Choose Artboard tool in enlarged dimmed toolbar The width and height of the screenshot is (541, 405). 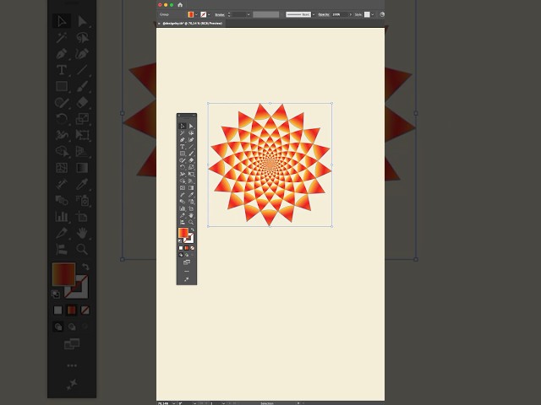coord(82,216)
